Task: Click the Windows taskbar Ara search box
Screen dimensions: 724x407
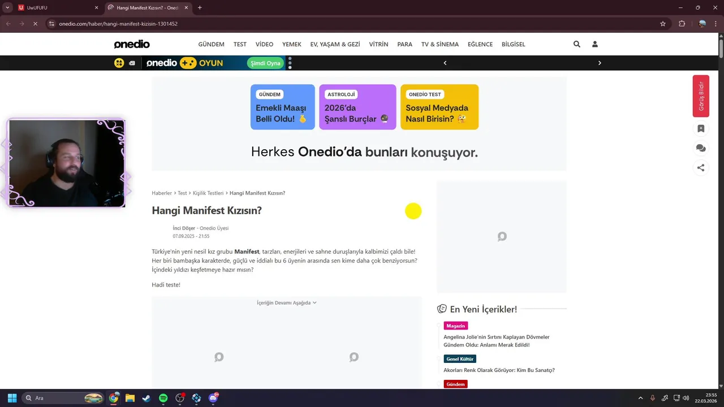Action: (x=64, y=398)
